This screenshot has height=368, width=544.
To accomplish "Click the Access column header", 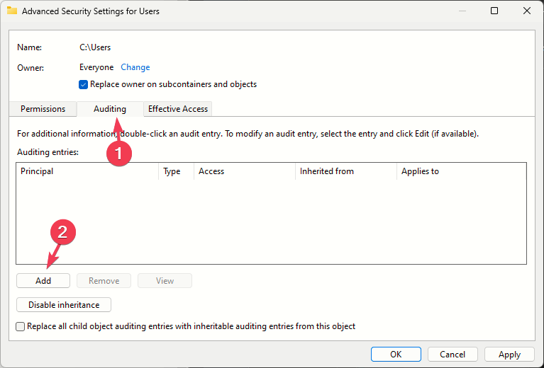I will point(244,171).
